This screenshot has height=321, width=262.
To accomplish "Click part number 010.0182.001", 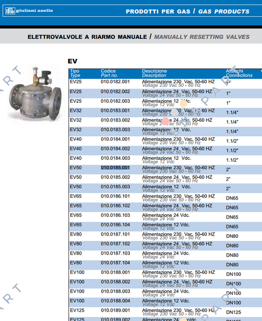I will click(x=115, y=82).
